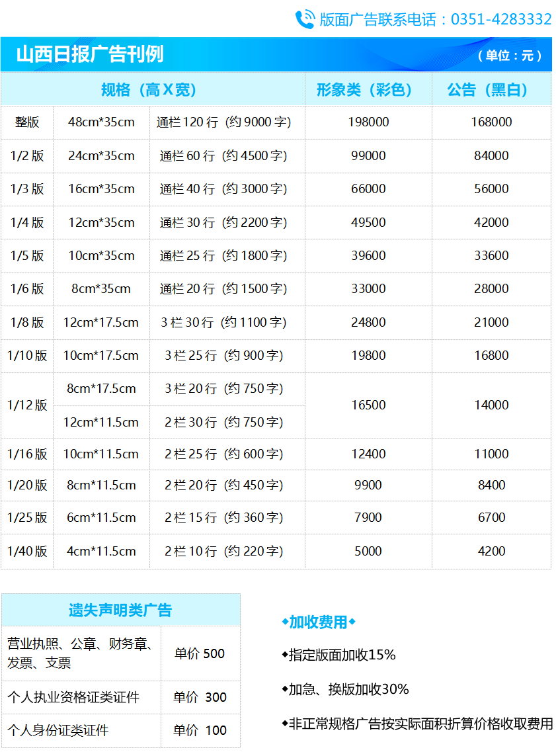Click the 48cm*35cm size cell
This screenshot has height=754, width=556.
101,122
